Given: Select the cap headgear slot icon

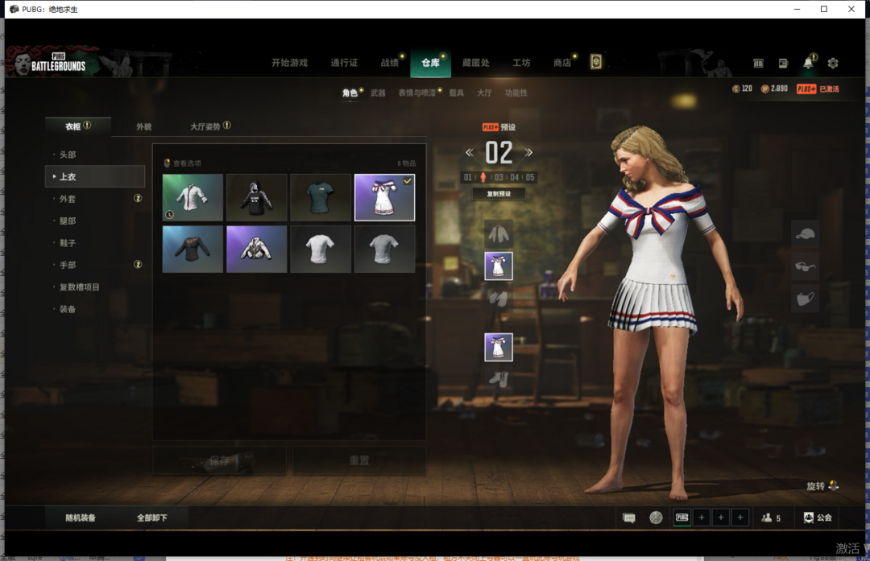Looking at the screenshot, I should 805,233.
